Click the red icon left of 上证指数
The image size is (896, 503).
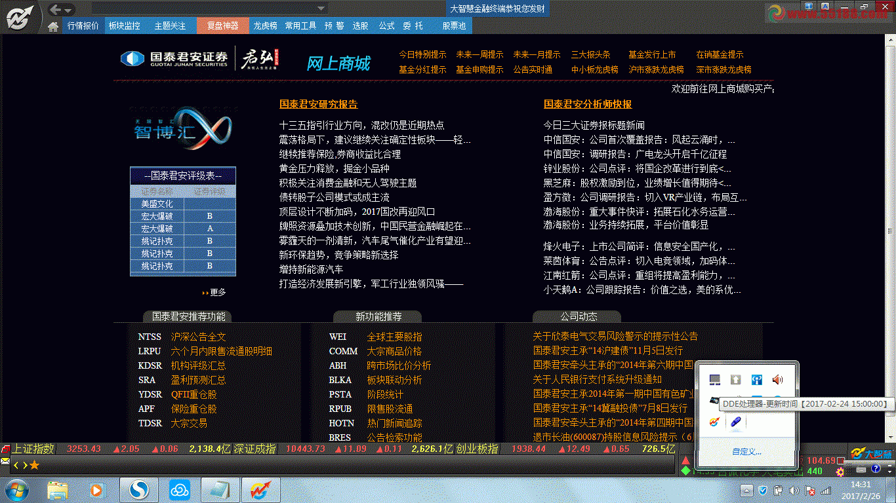click(5, 449)
